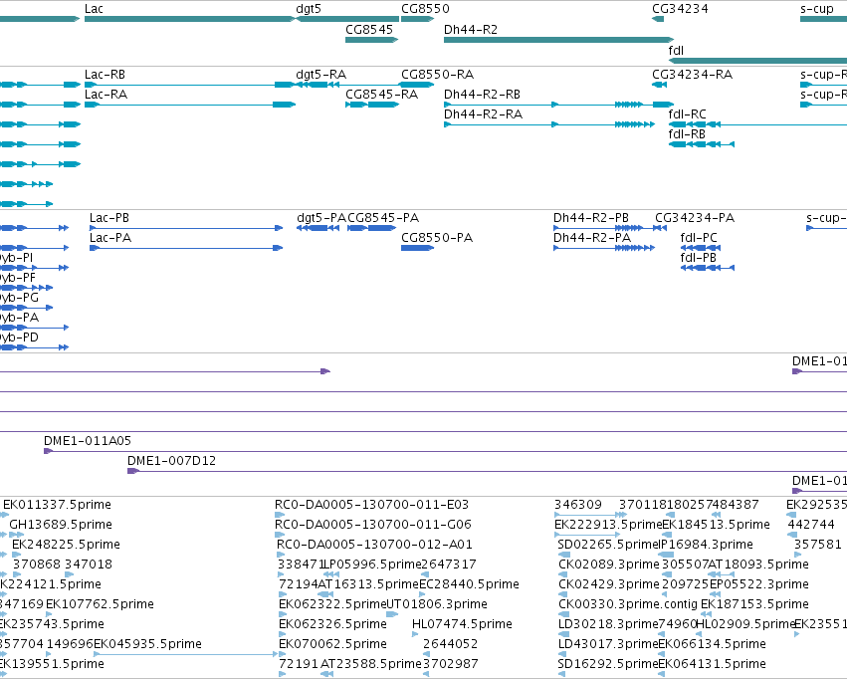Click the 346309 EST label
The image size is (847, 679).
578,505
